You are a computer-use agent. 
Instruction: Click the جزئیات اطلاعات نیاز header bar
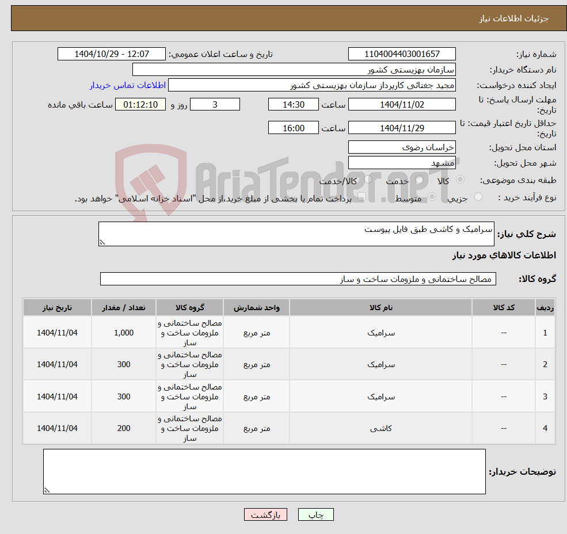(x=283, y=18)
